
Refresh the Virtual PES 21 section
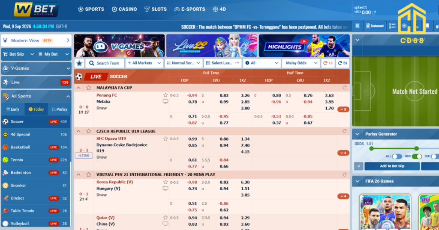345,175
